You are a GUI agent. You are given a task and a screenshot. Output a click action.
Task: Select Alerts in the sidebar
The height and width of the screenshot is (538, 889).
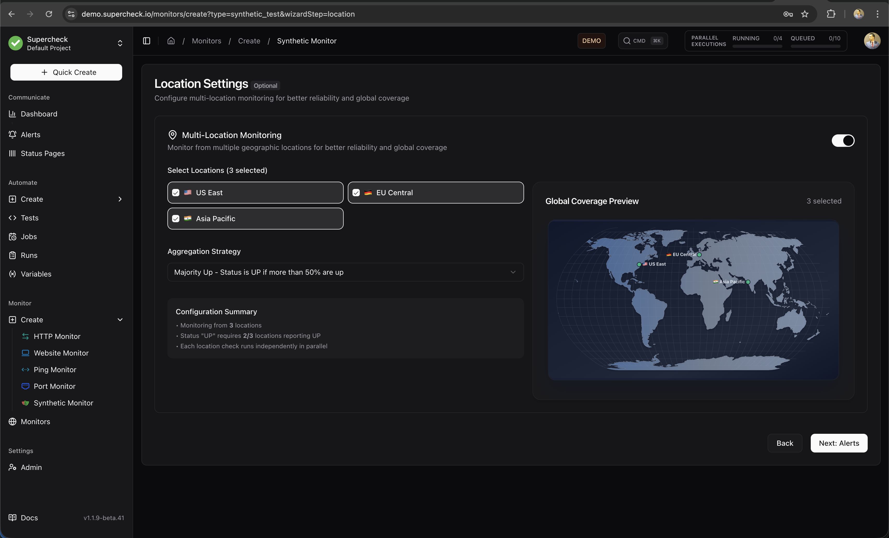pos(30,134)
